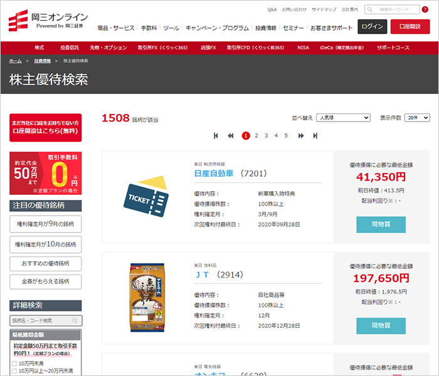Open 権利確定月が9月の銘柄
This screenshot has width=439, height=376.
click(x=46, y=224)
